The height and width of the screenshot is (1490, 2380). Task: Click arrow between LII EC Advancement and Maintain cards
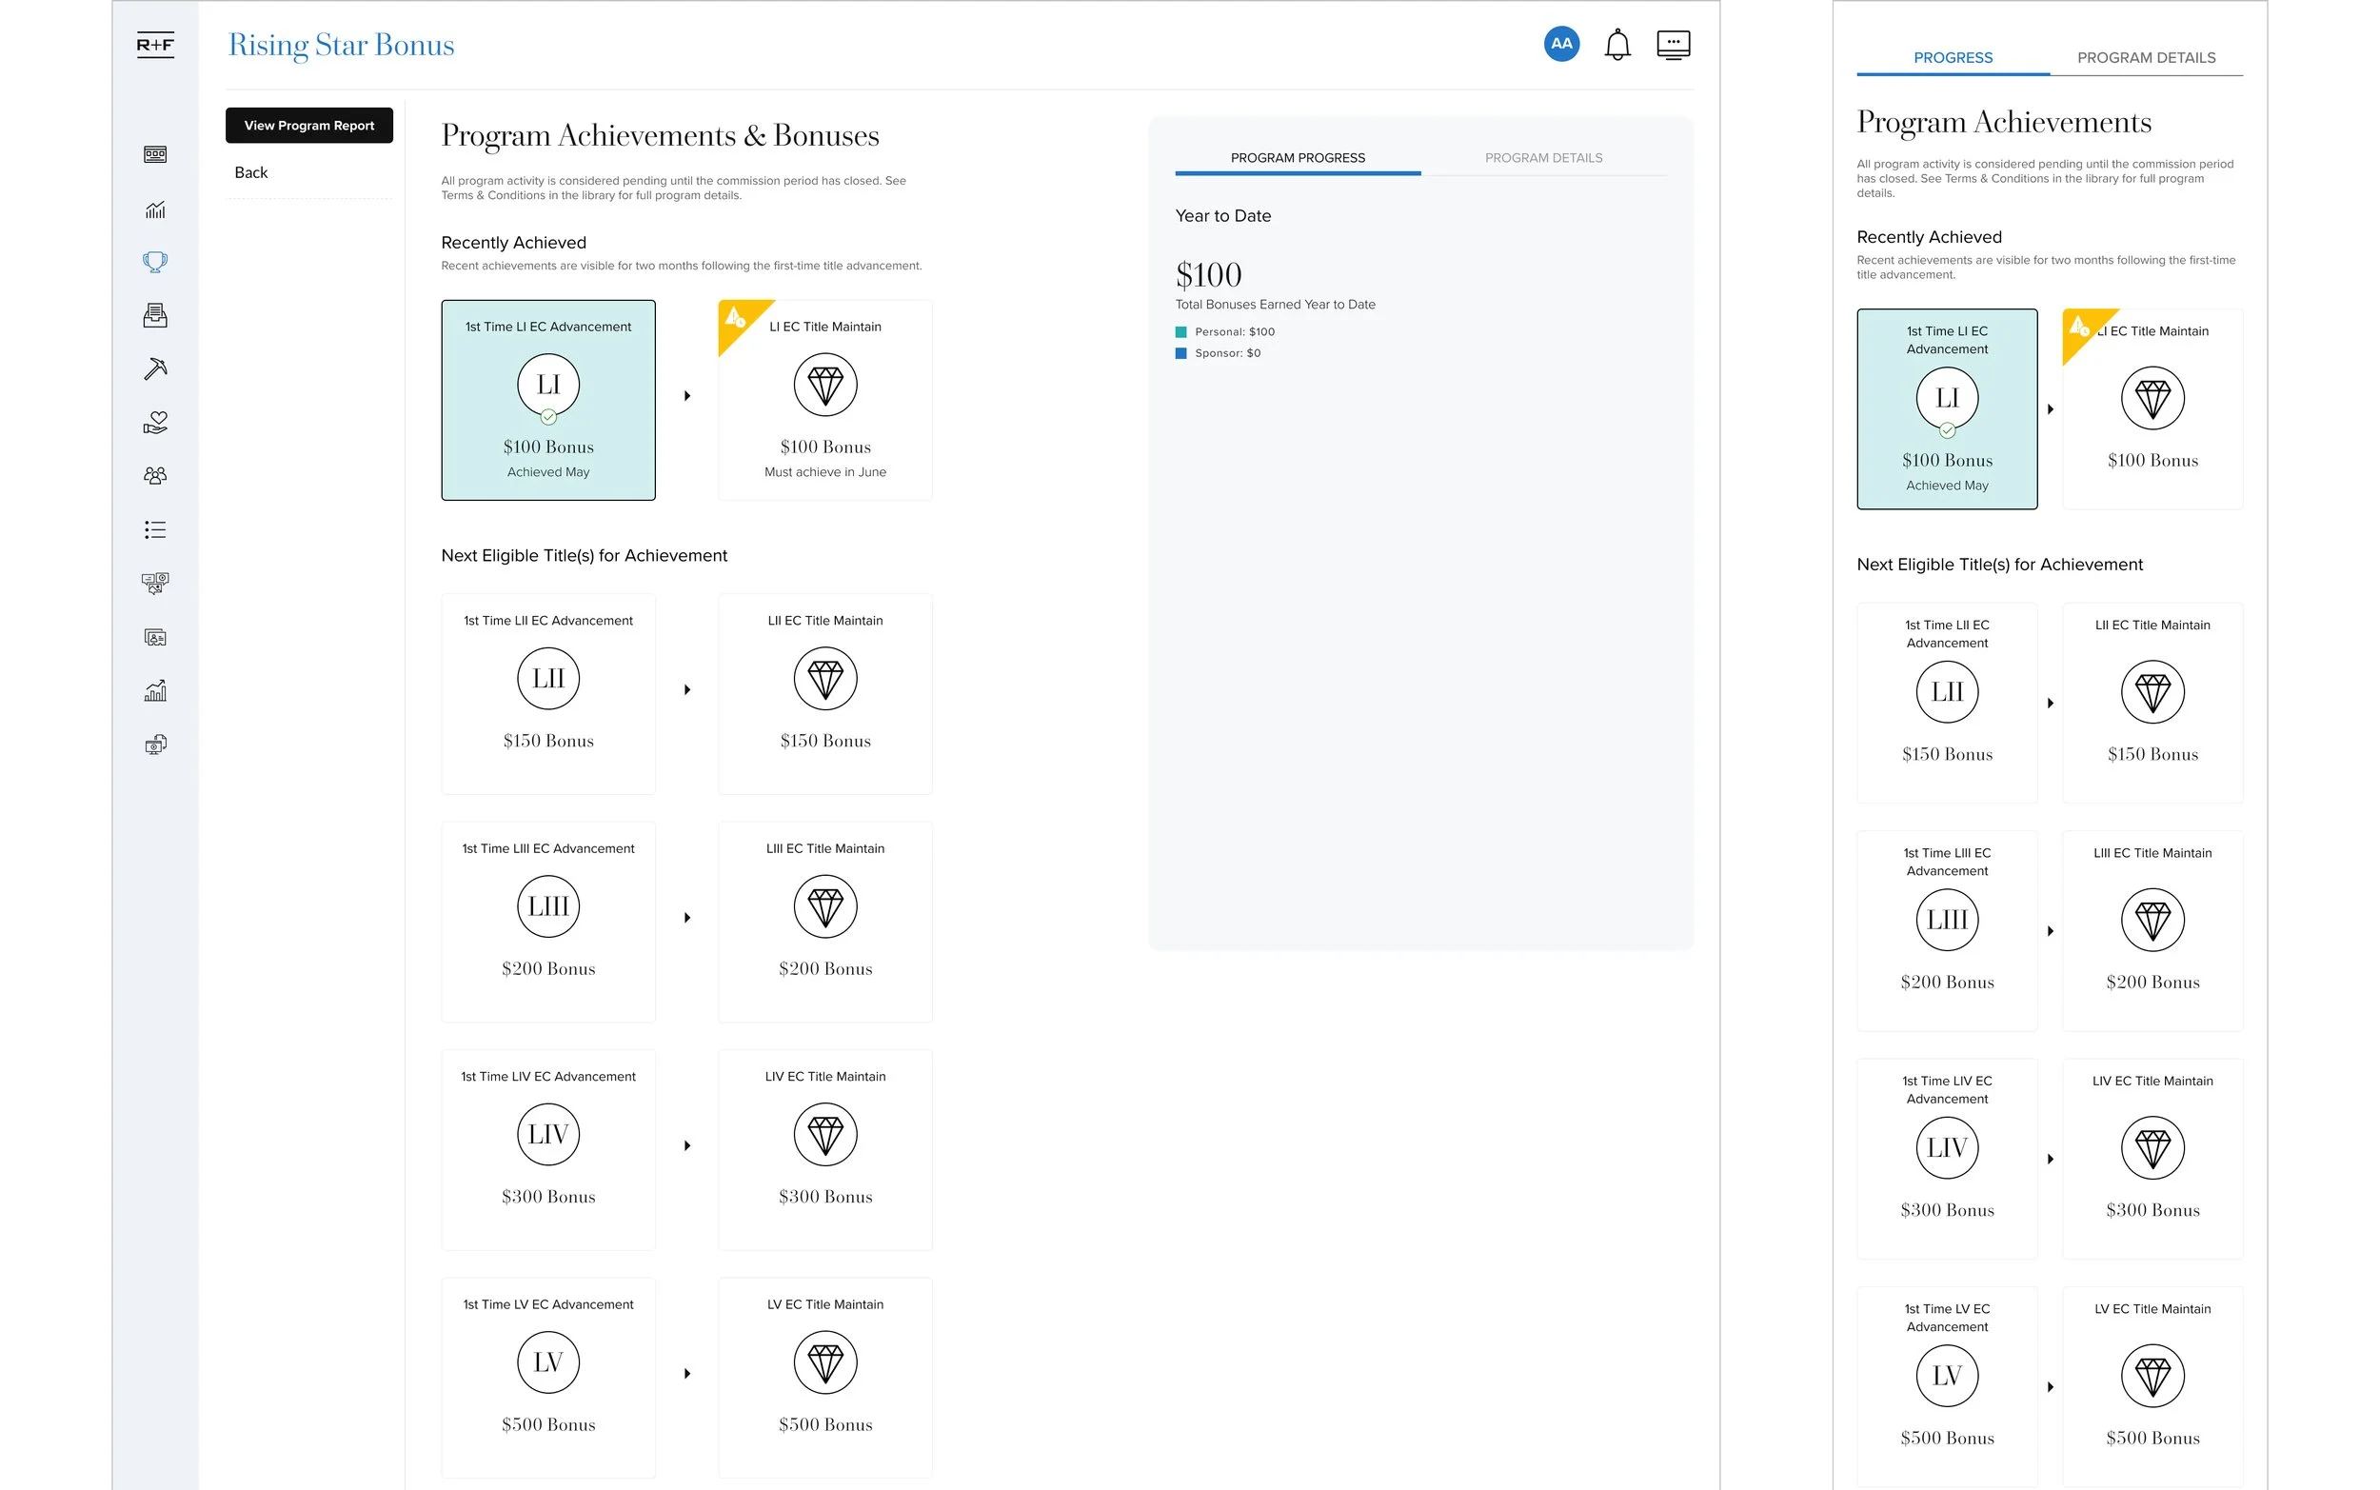pyautogui.click(x=686, y=690)
